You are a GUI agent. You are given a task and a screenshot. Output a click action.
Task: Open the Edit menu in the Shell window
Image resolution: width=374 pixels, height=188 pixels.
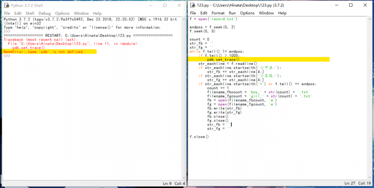coord(18,13)
